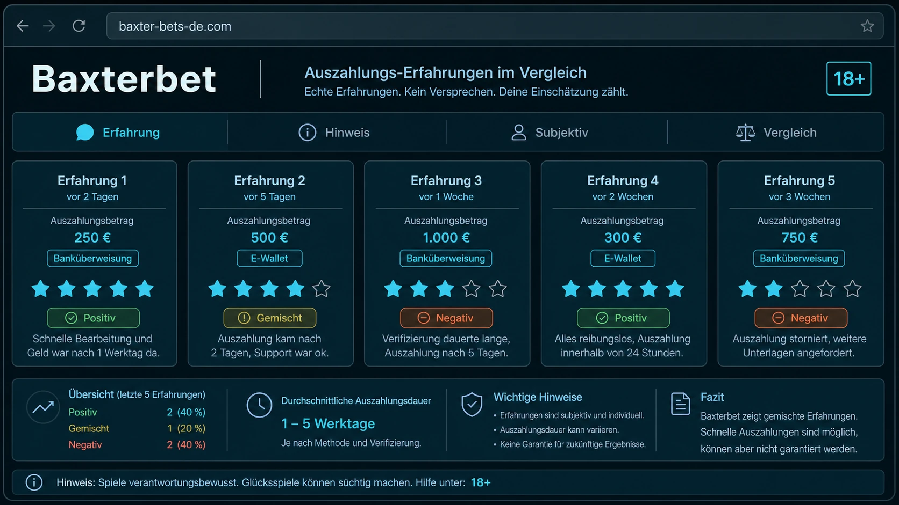Click Negativ badge in Erfahrung 3
Image resolution: width=899 pixels, height=505 pixels.
click(446, 318)
